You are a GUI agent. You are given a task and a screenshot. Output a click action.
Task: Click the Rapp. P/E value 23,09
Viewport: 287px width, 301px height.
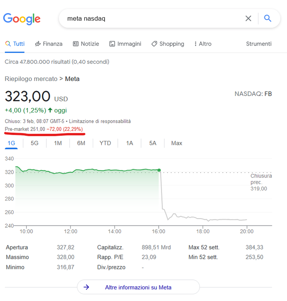tap(149, 257)
